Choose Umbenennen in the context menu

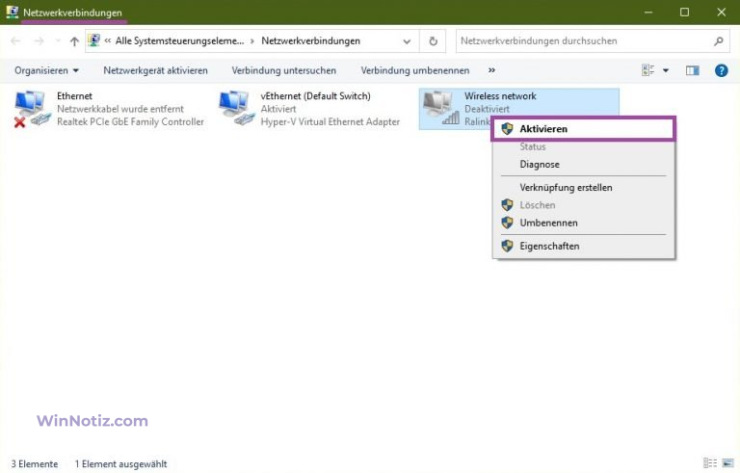coord(548,223)
